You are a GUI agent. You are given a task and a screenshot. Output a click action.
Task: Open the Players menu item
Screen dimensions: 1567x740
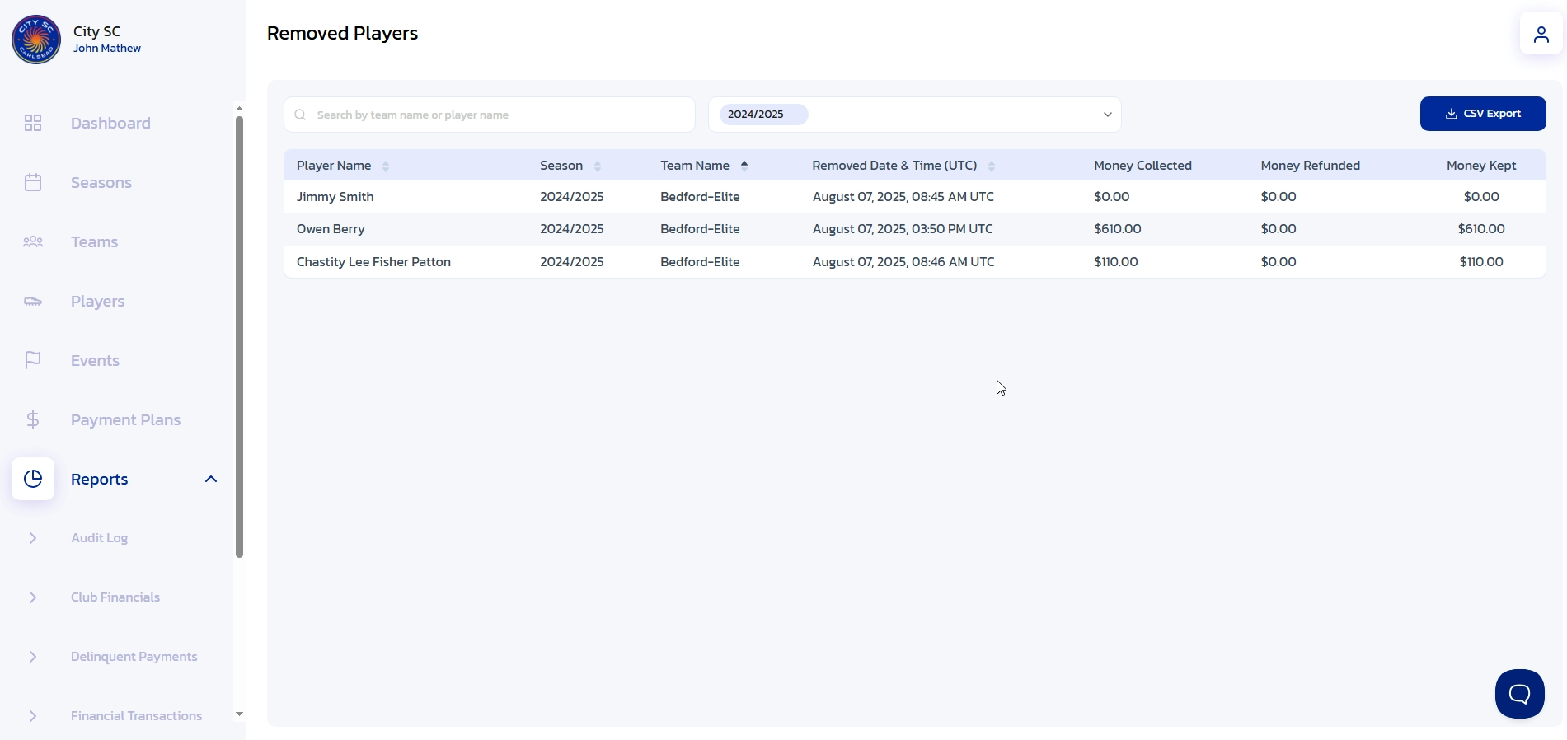(x=97, y=301)
